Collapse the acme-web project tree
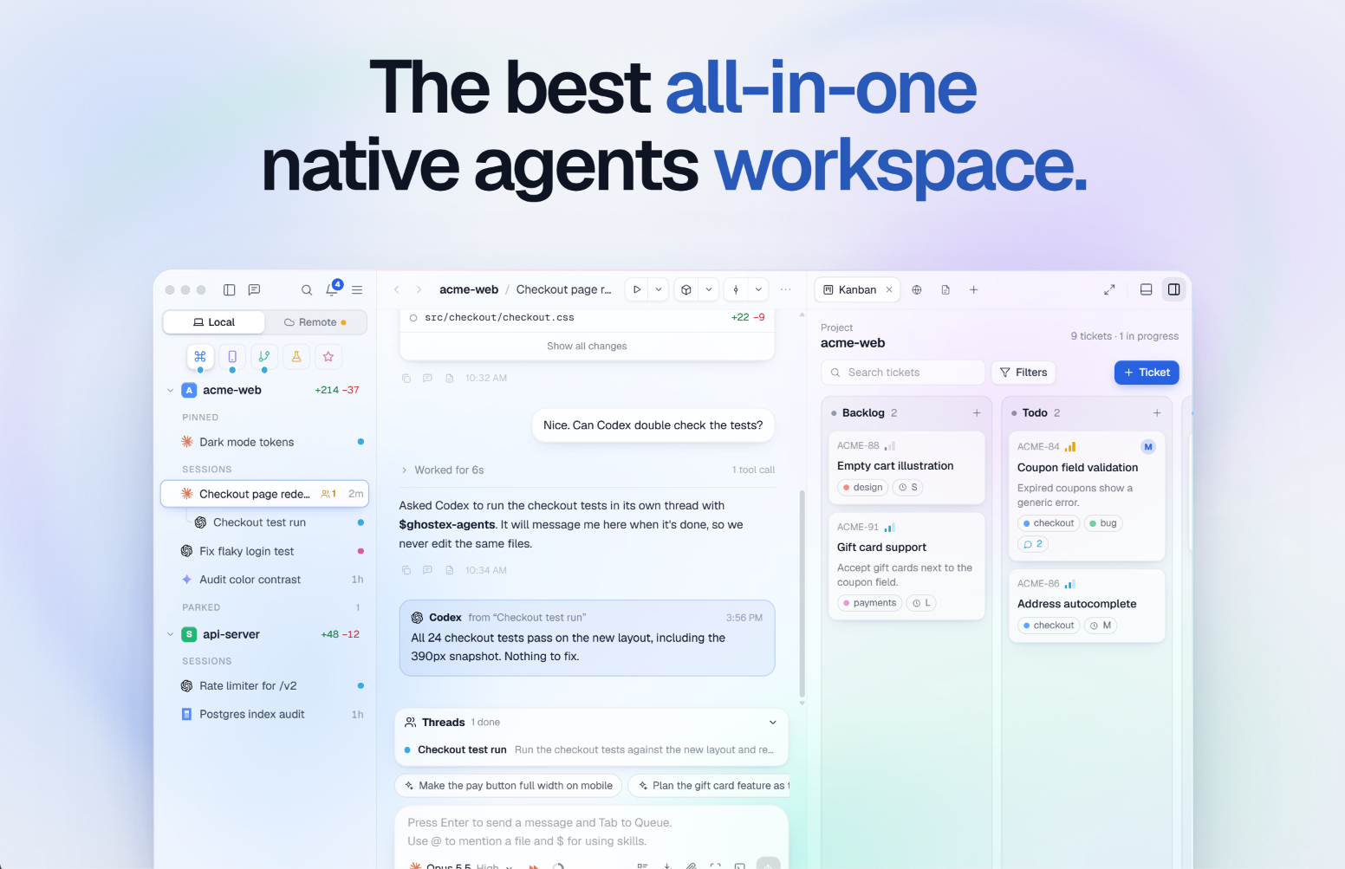The height and width of the screenshot is (869, 1345). coord(170,391)
